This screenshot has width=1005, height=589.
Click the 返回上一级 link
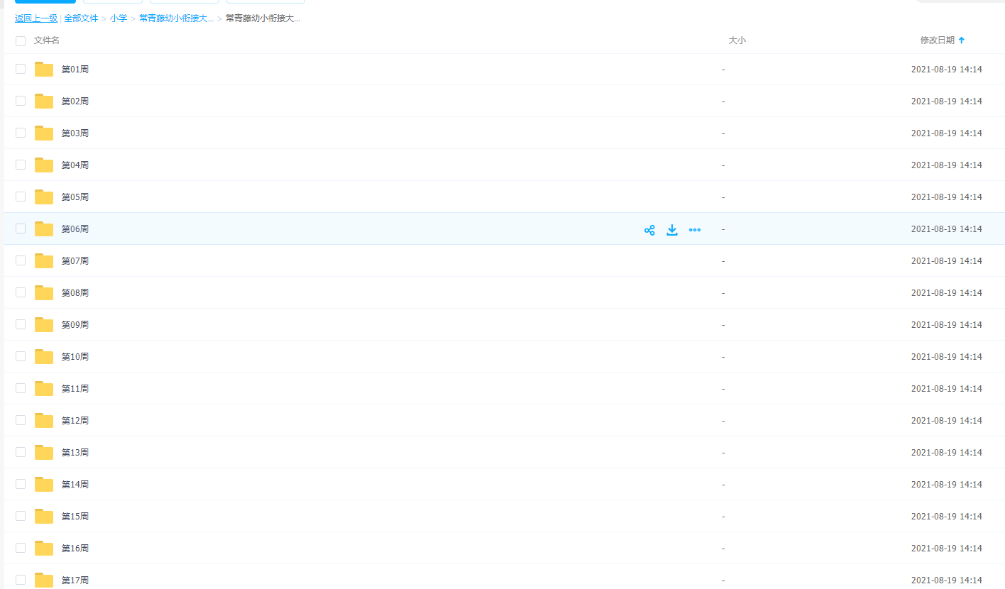36,18
